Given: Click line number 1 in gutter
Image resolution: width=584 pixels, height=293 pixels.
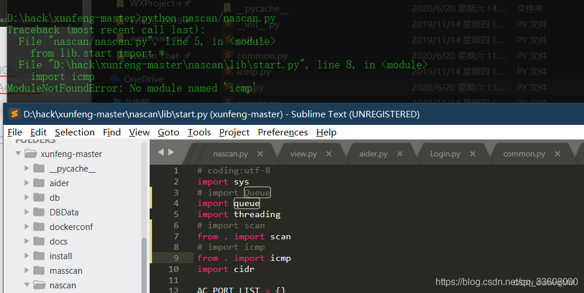Looking at the screenshot, I should (176, 170).
